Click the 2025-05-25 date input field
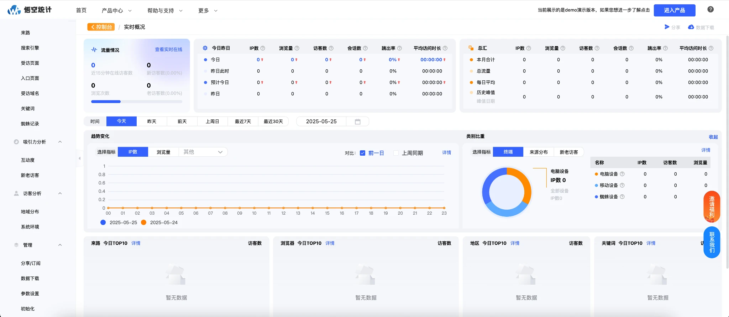The image size is (729, 317). [321, 122]
